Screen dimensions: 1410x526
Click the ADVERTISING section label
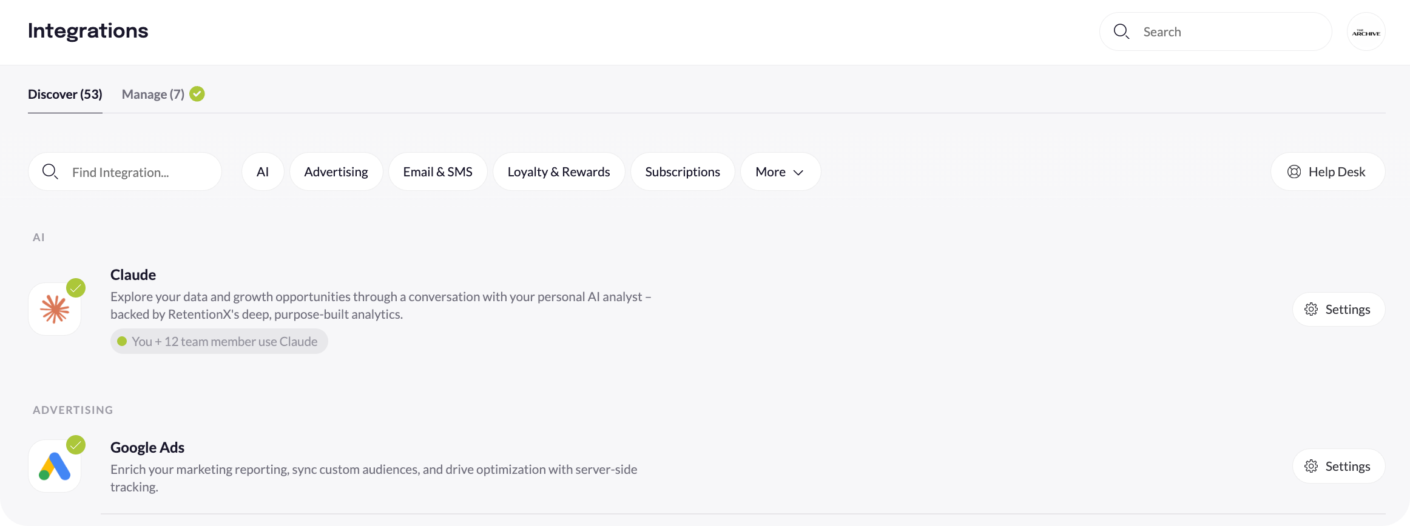[x=73, y=410]
